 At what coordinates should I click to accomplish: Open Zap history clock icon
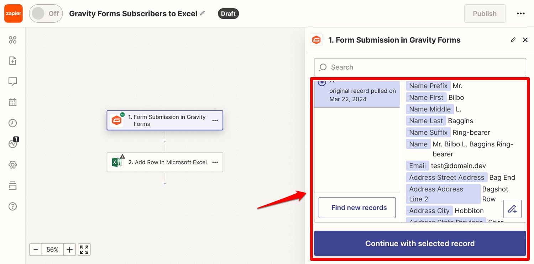pos(13,123)
